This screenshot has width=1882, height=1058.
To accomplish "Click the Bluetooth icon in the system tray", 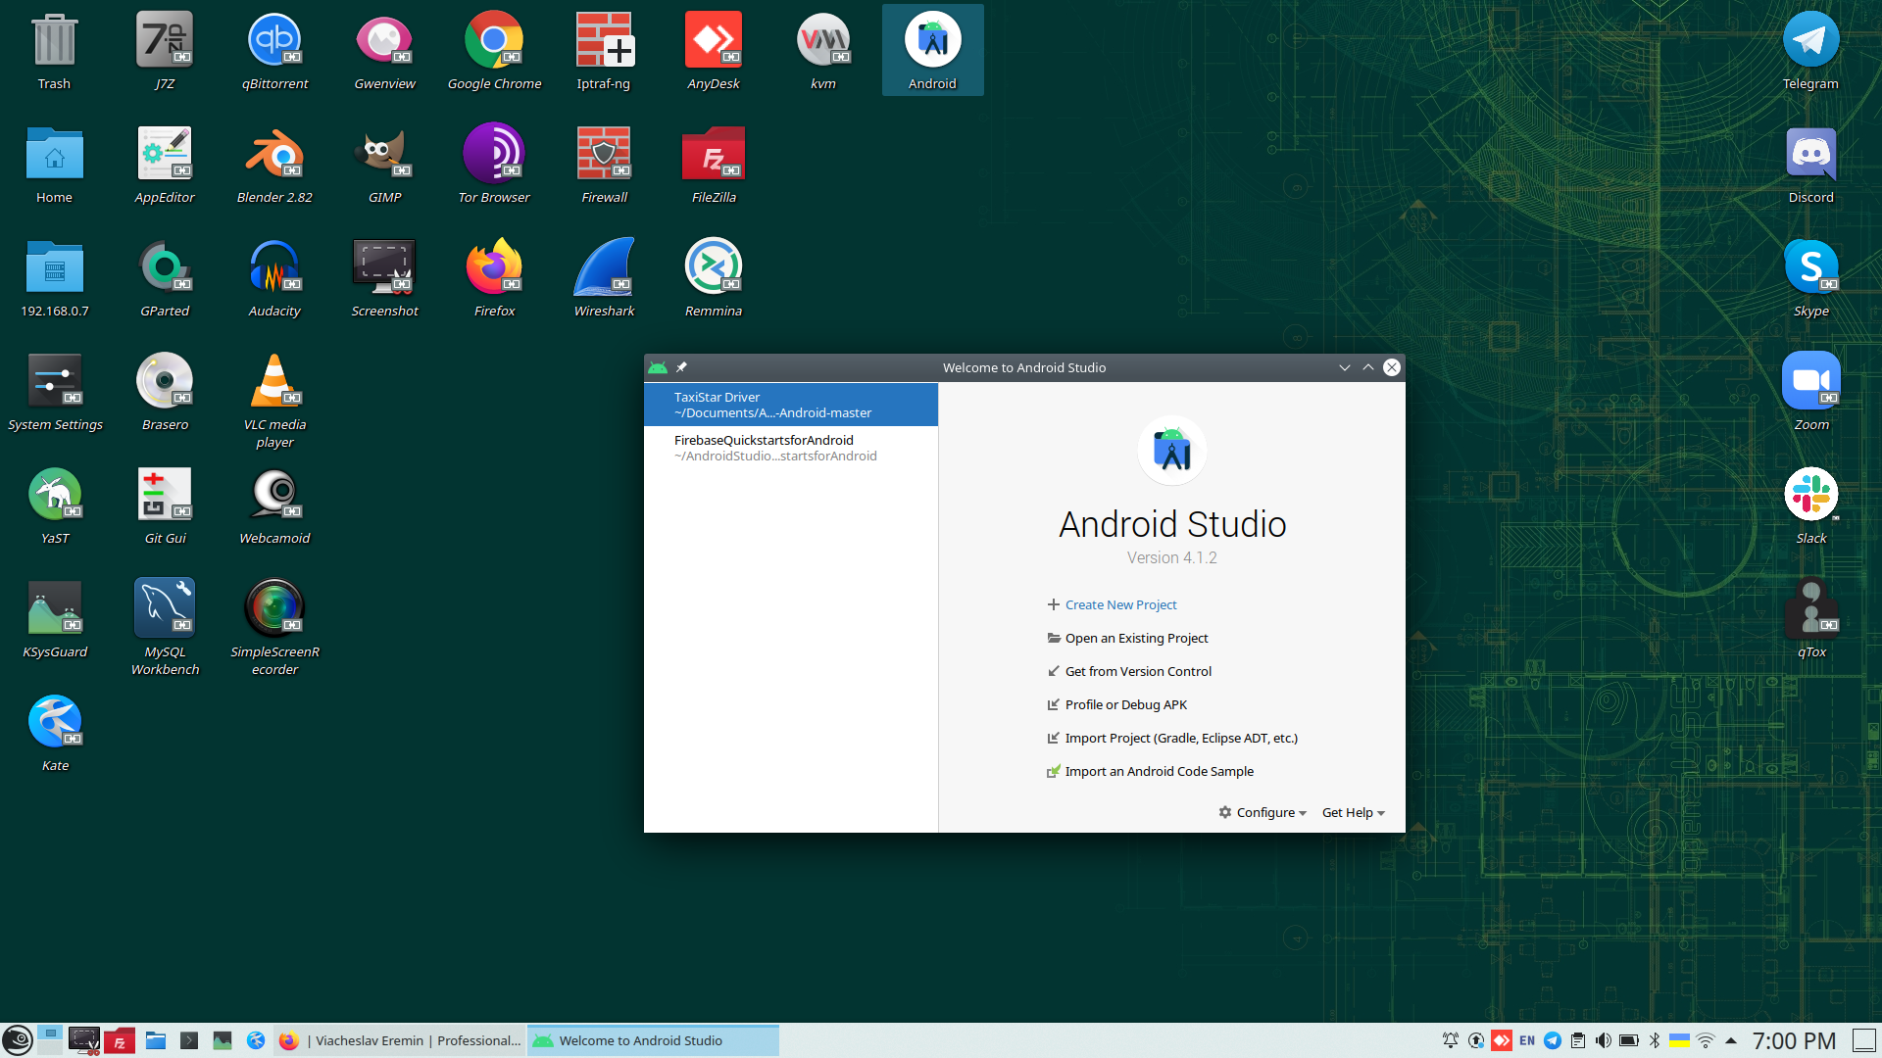I will (1655, 1040).
